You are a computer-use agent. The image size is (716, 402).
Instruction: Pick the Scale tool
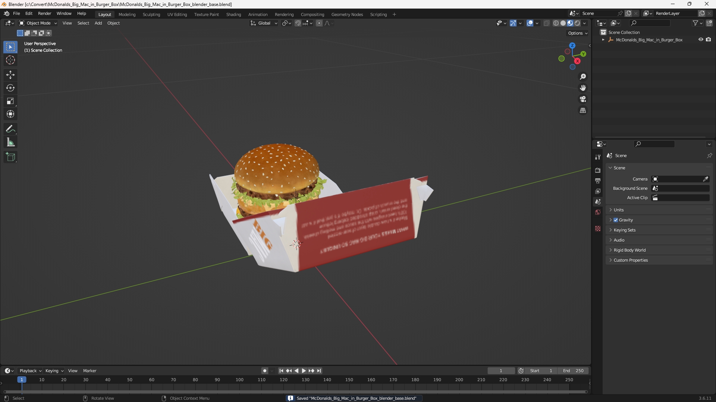(10, 101)
